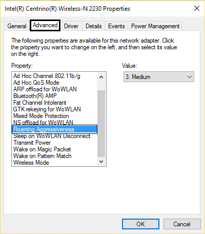Open the Driver tab
This screenshot has width=205, height=234.
pos(71,26)
